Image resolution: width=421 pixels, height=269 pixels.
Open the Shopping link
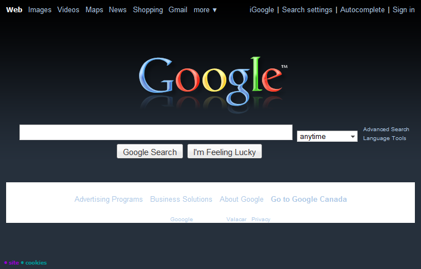click(x=148, y=10)
